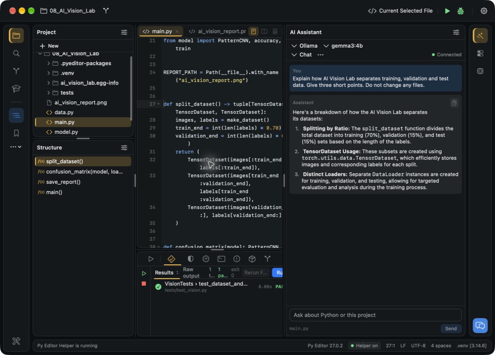This screenshot has height=355, width=495.
Task: Open Project panel options icon
Action: (x=124, y=32)
